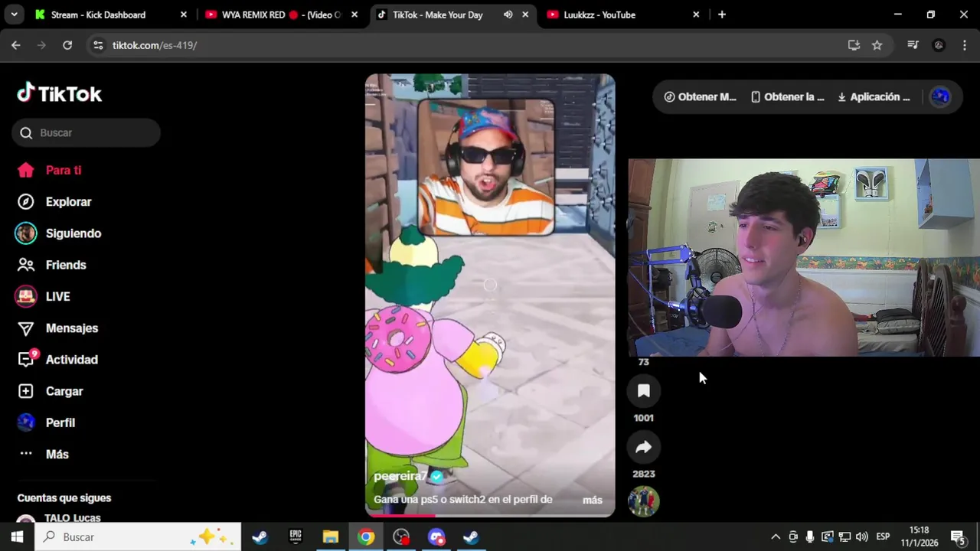The height and width of the screenshot is (551, 980).
Task: Open the sound disc thumbnail
Action: pyautogui.click(x=644, y=501)
